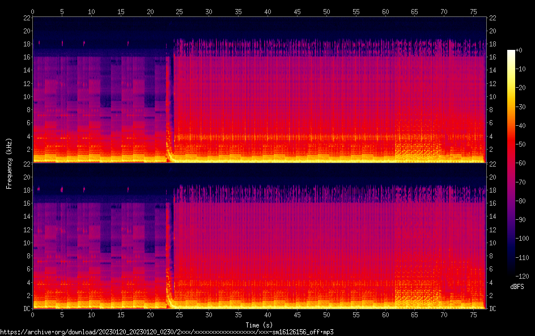Select the +0 label on color scale
The height and width of the screenshot is (336, 535).
(517, 50)
